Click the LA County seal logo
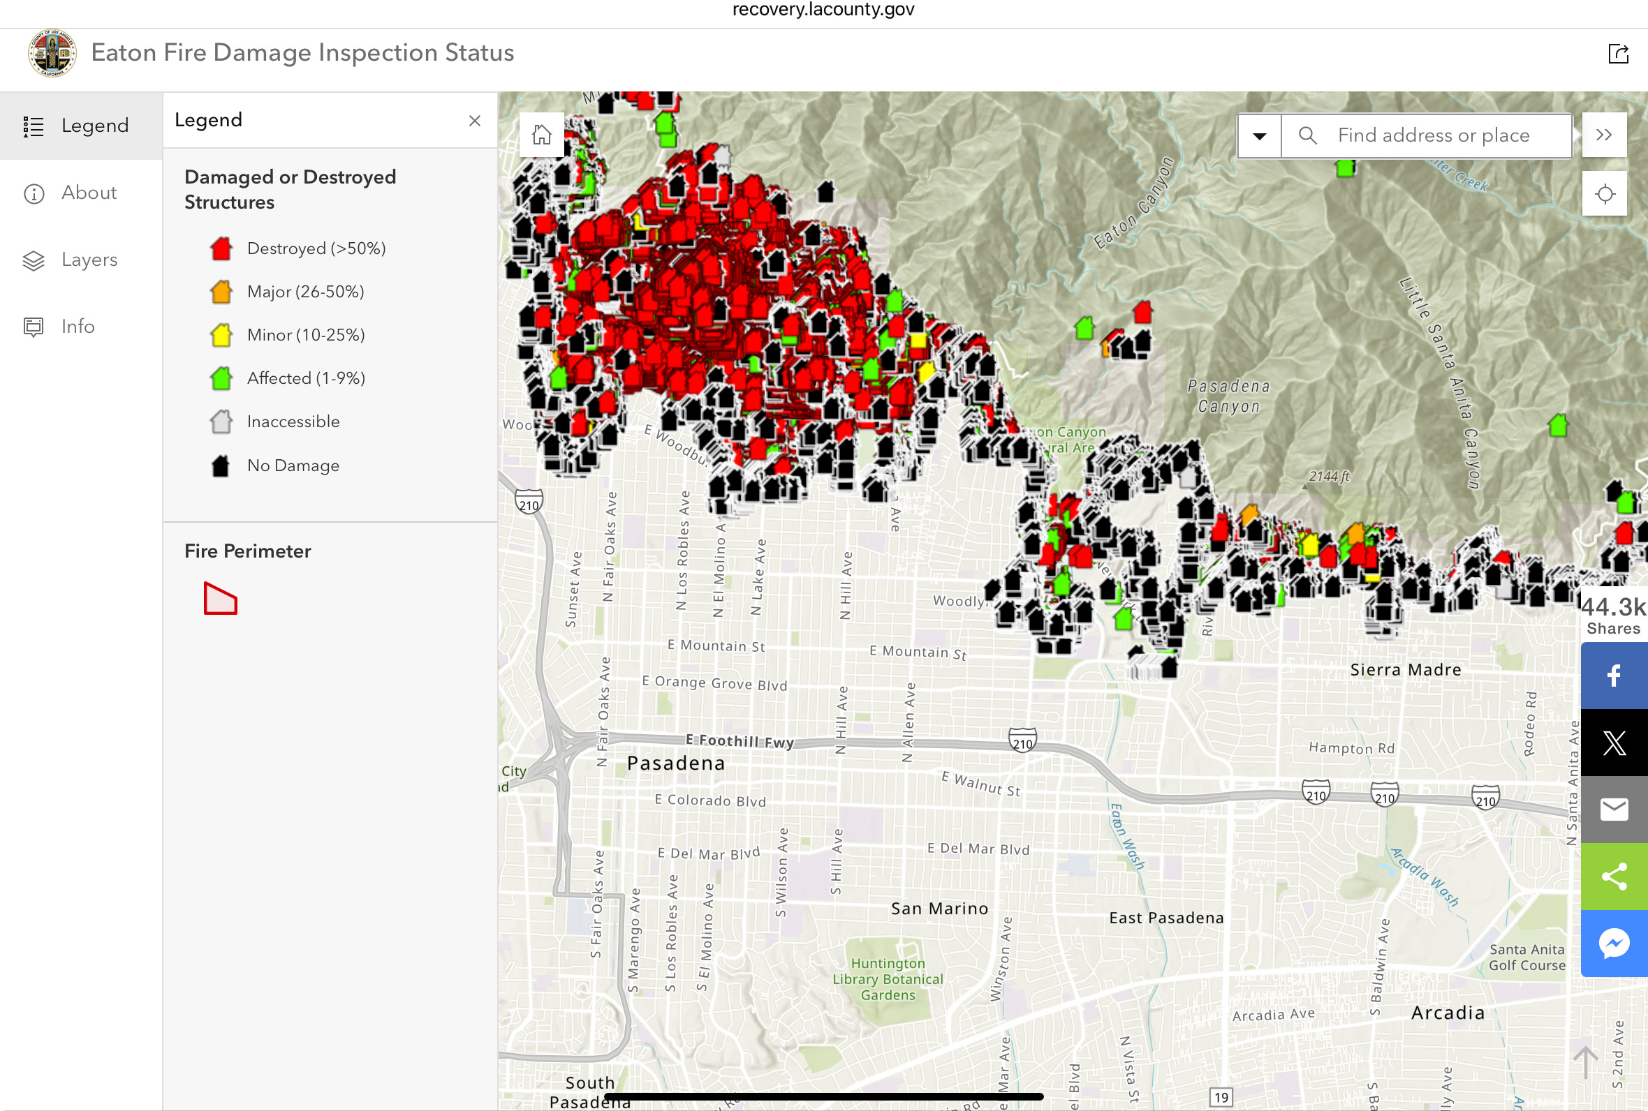The image size is (1648, 1111). coord(52,53)
